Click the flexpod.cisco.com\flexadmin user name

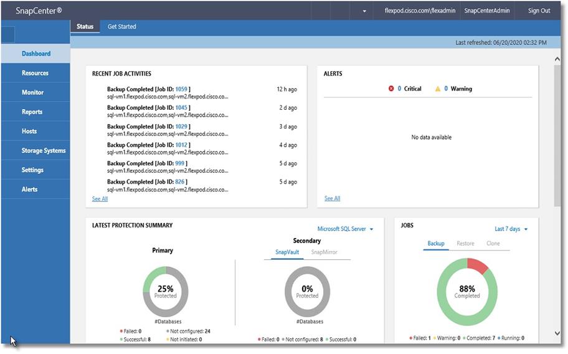420,11
